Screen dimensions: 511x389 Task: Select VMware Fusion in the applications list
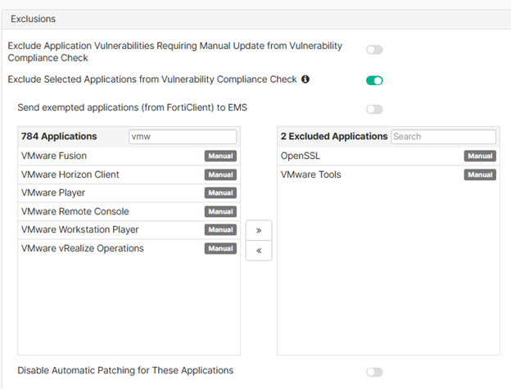(129, 156)
